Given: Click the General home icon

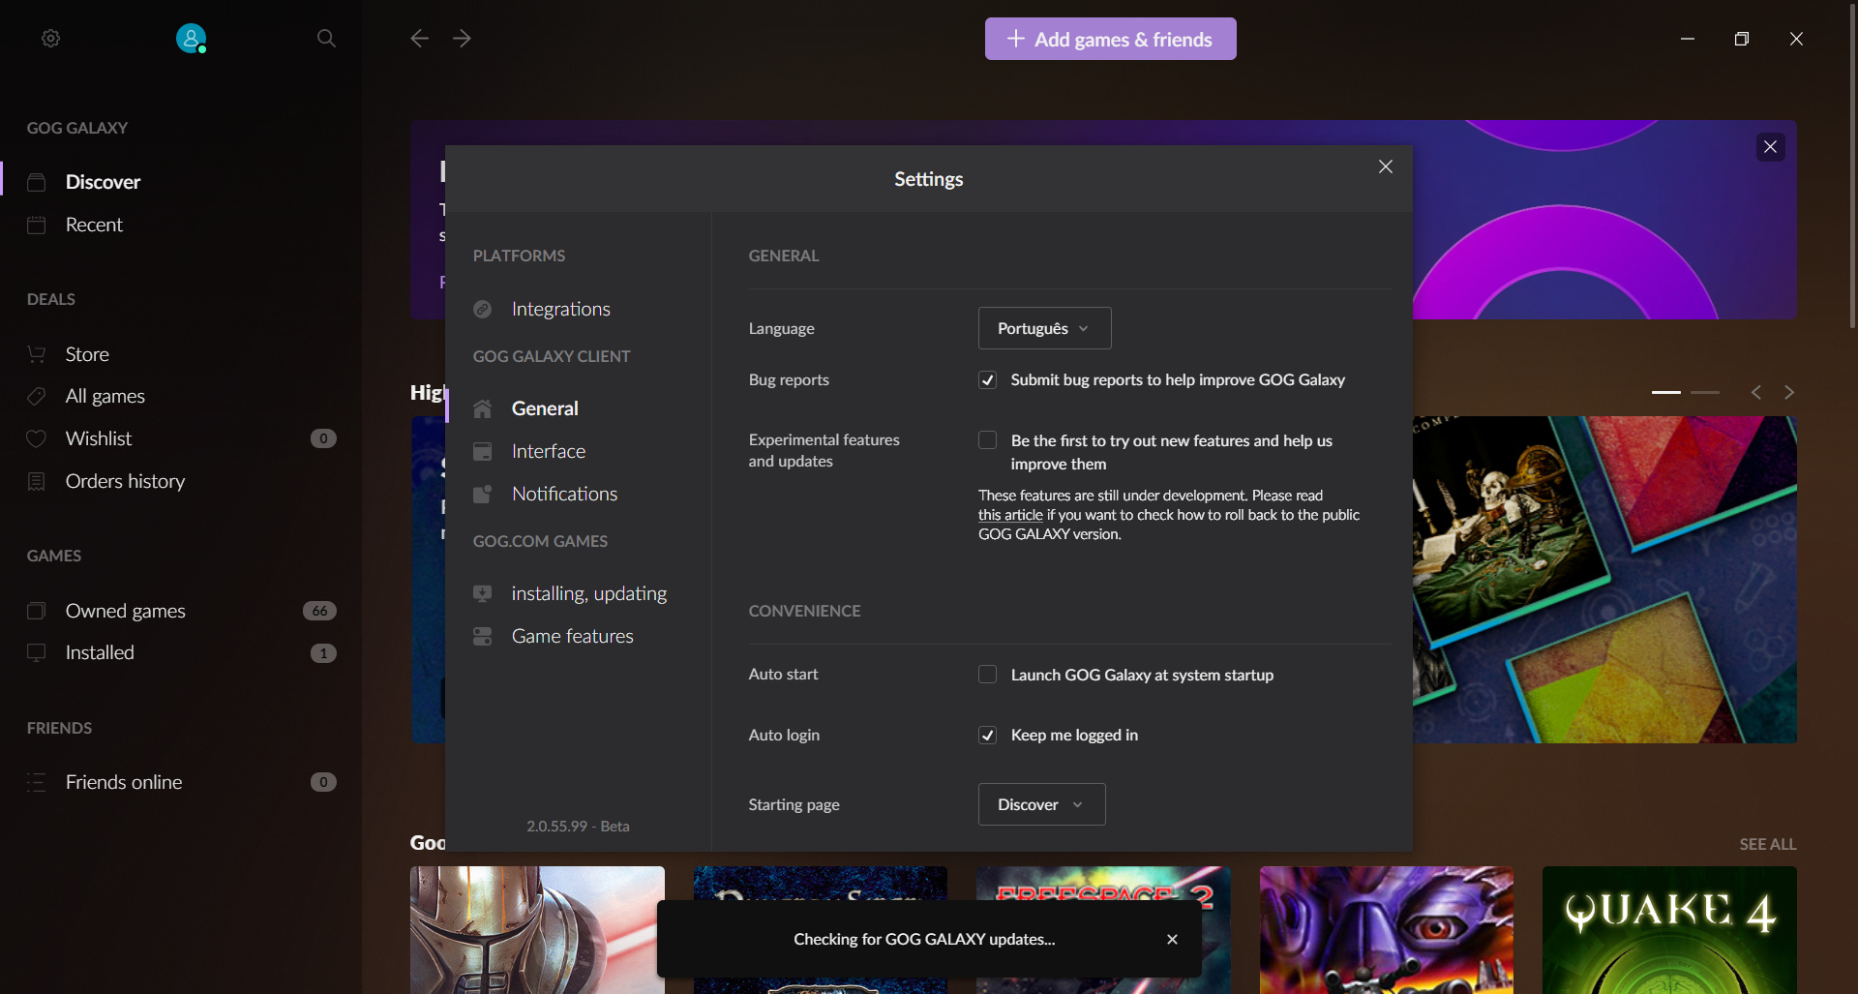Looking at the screenshot, I should [x=483, y=408].
